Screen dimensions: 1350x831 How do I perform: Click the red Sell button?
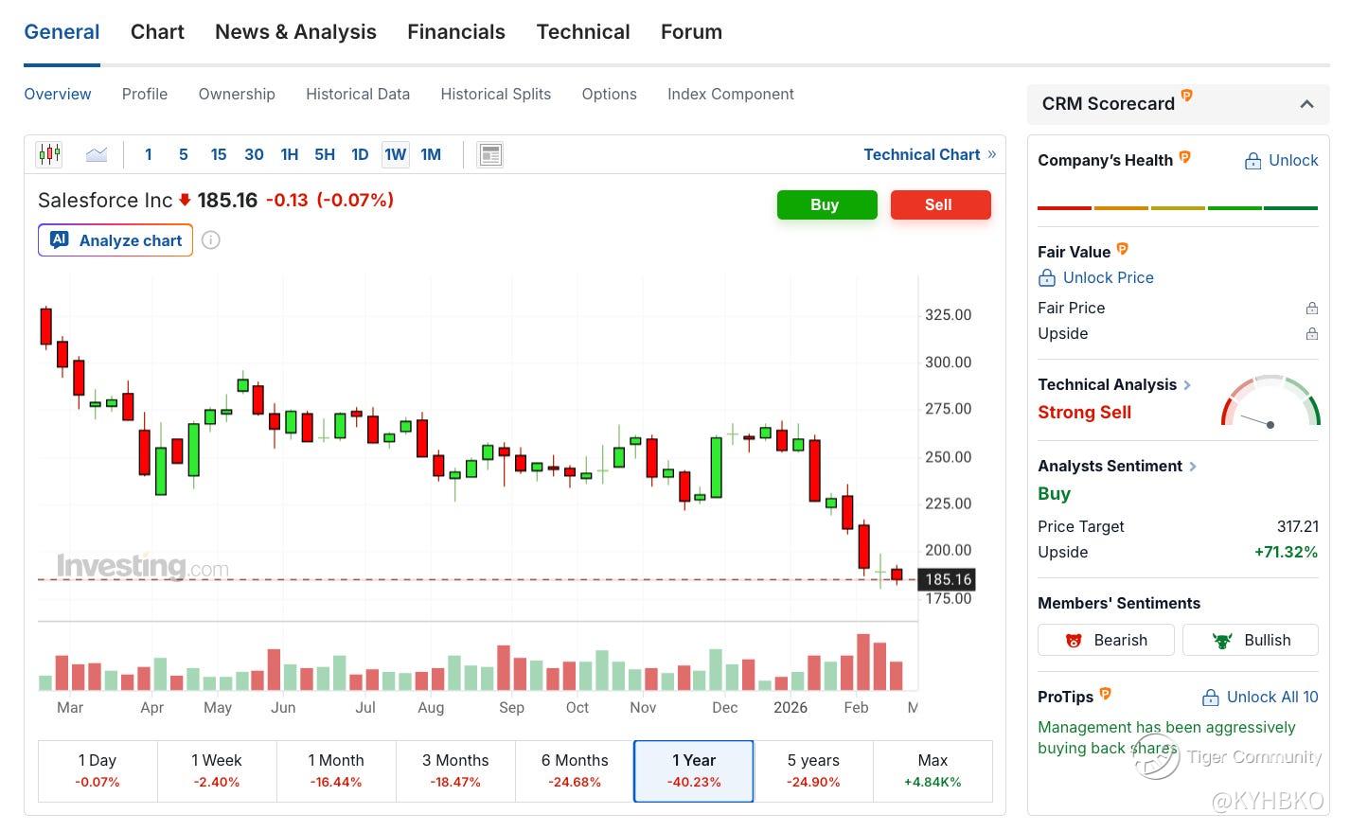pos(941,204)
